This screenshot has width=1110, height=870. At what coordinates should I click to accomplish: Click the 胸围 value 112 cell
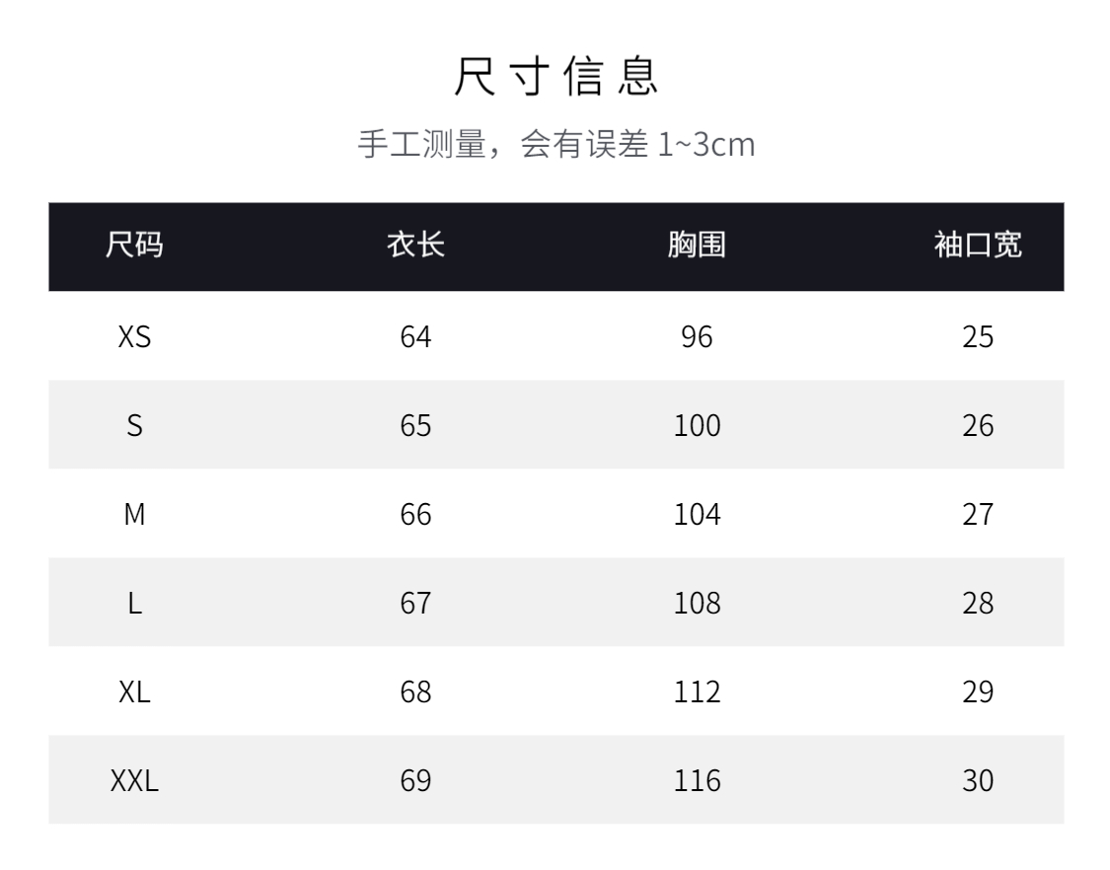pyautogui.click(x=697, y=692)
